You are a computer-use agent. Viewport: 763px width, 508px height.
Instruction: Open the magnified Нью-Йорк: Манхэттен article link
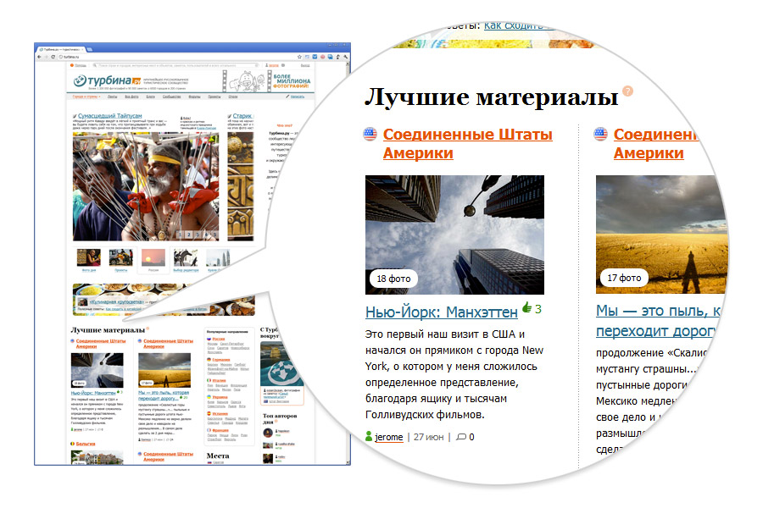(442, 312)
